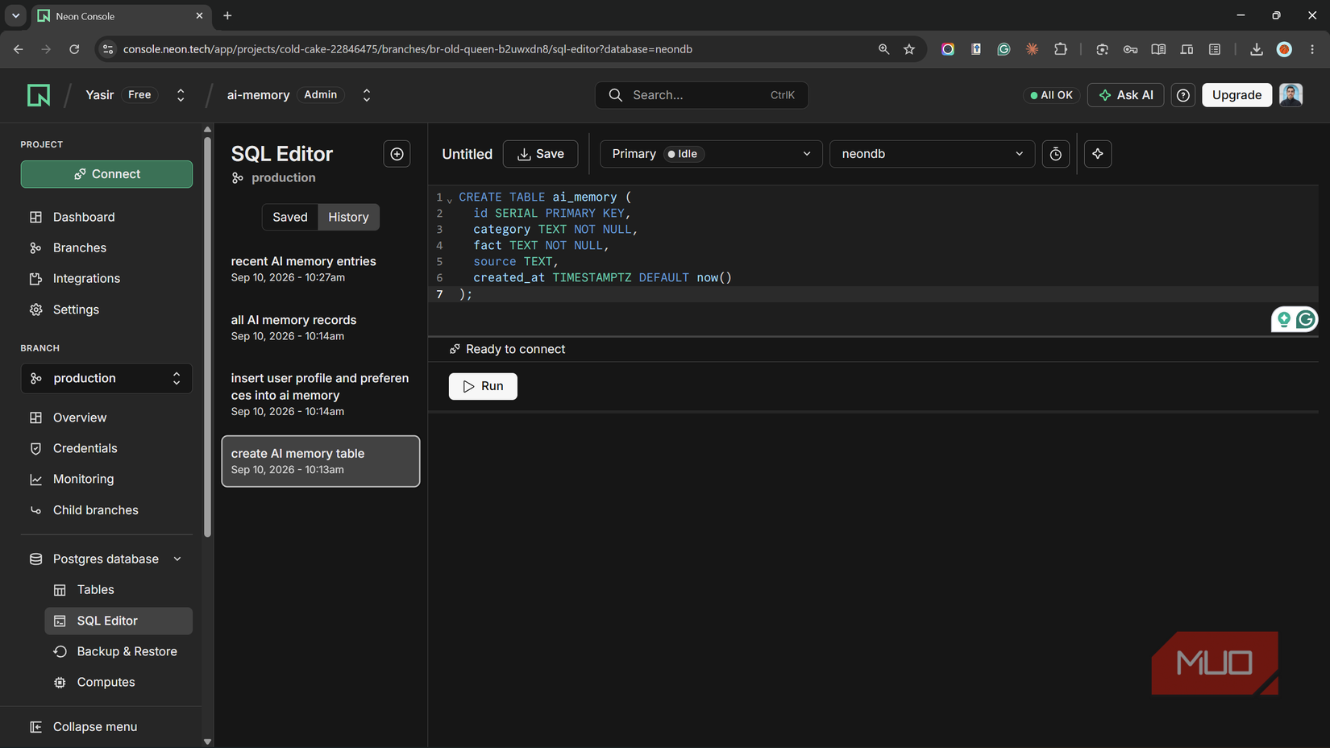Open the query history clock icon
Screen dimensions: 1330x748
1055,154
